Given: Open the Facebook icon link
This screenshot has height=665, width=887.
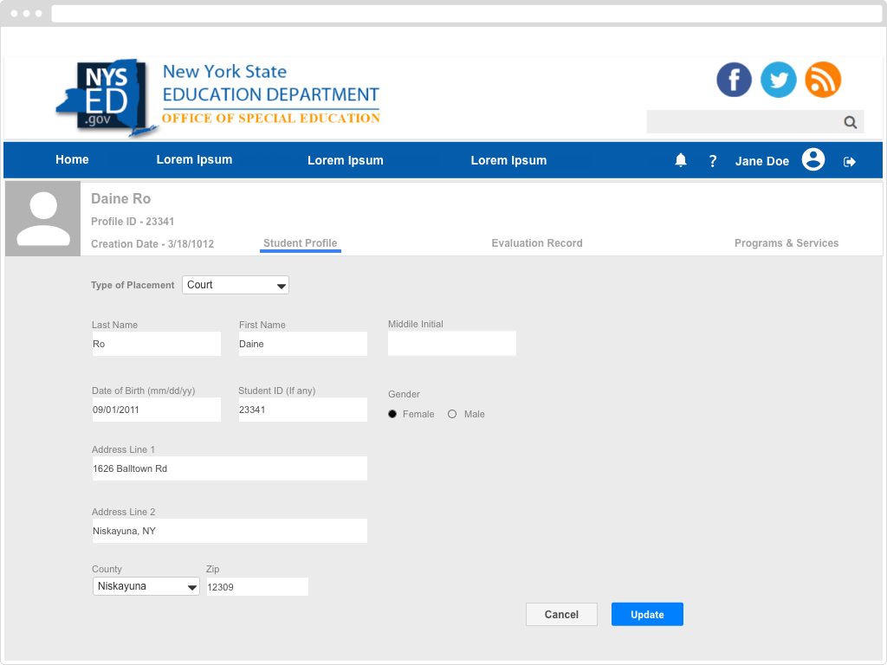Looking at the screenshot, I should point(734,81).
